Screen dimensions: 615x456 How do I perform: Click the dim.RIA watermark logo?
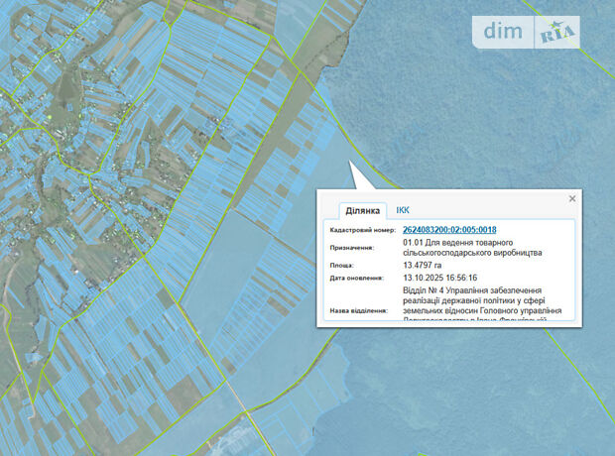(530, 32)
